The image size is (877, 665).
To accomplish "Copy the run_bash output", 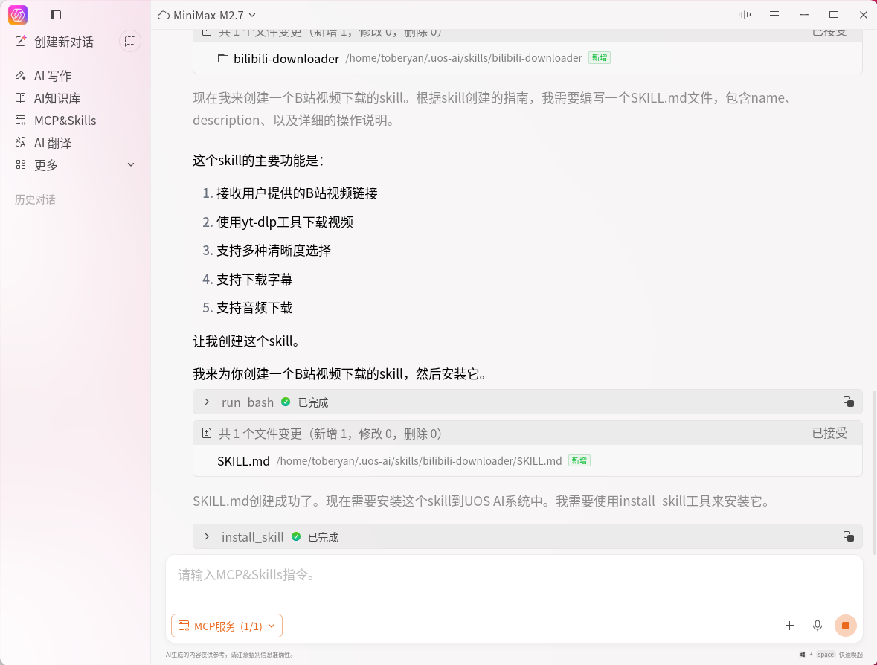I will tap(848, 402).
